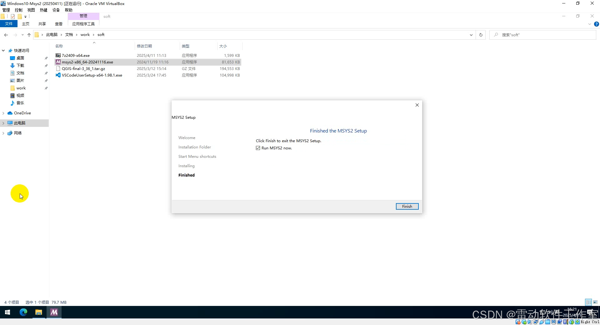Open VirtualBox 设备 menu
The height and width of the screenshot is (325, 600).
point(56,10)
